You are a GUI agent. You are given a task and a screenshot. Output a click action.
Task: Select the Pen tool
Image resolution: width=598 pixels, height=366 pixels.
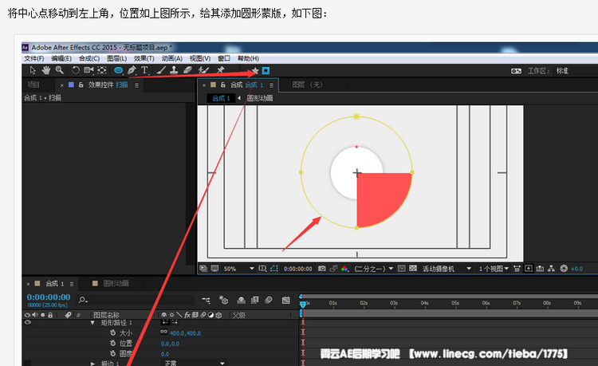coord(132,70)
